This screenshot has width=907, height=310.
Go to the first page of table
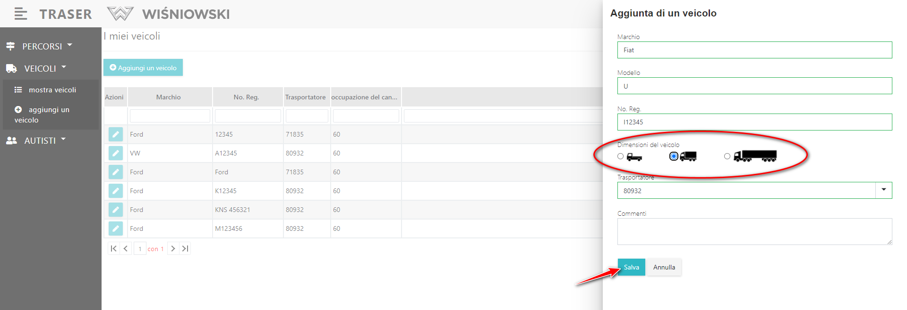[x=113, y=248]
